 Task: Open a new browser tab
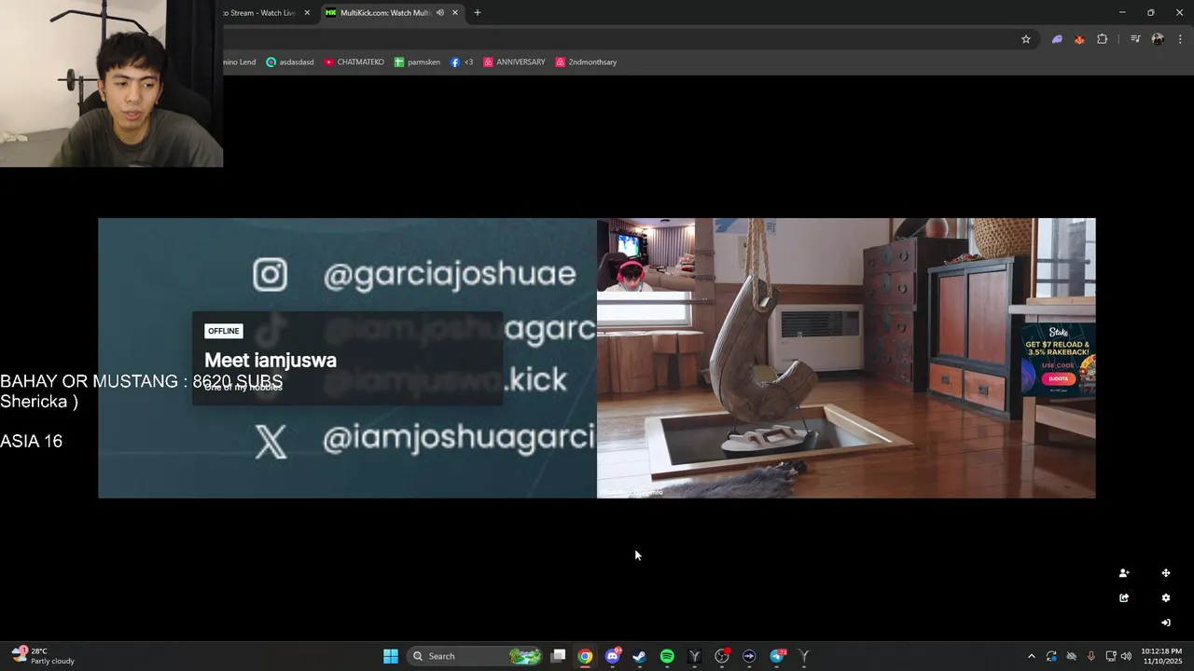(x=478, y=13)
